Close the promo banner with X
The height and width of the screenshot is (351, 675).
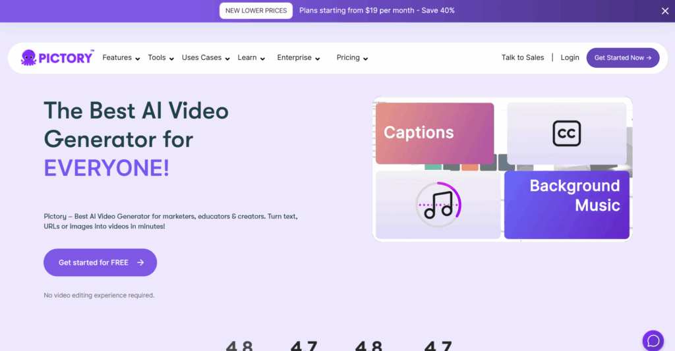coord(664,11)
